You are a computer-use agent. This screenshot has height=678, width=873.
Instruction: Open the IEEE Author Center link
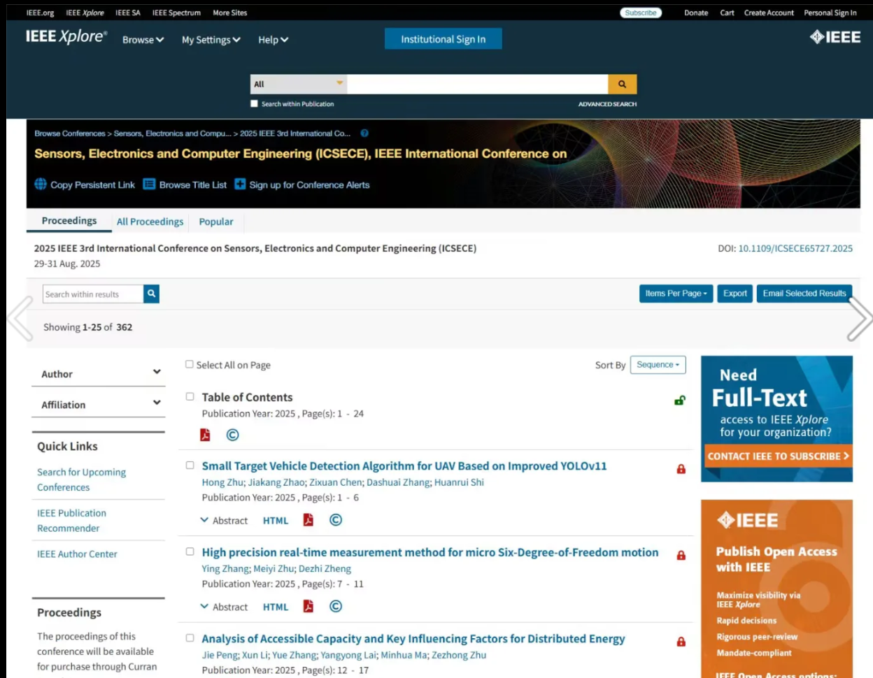tap(77, 554)
